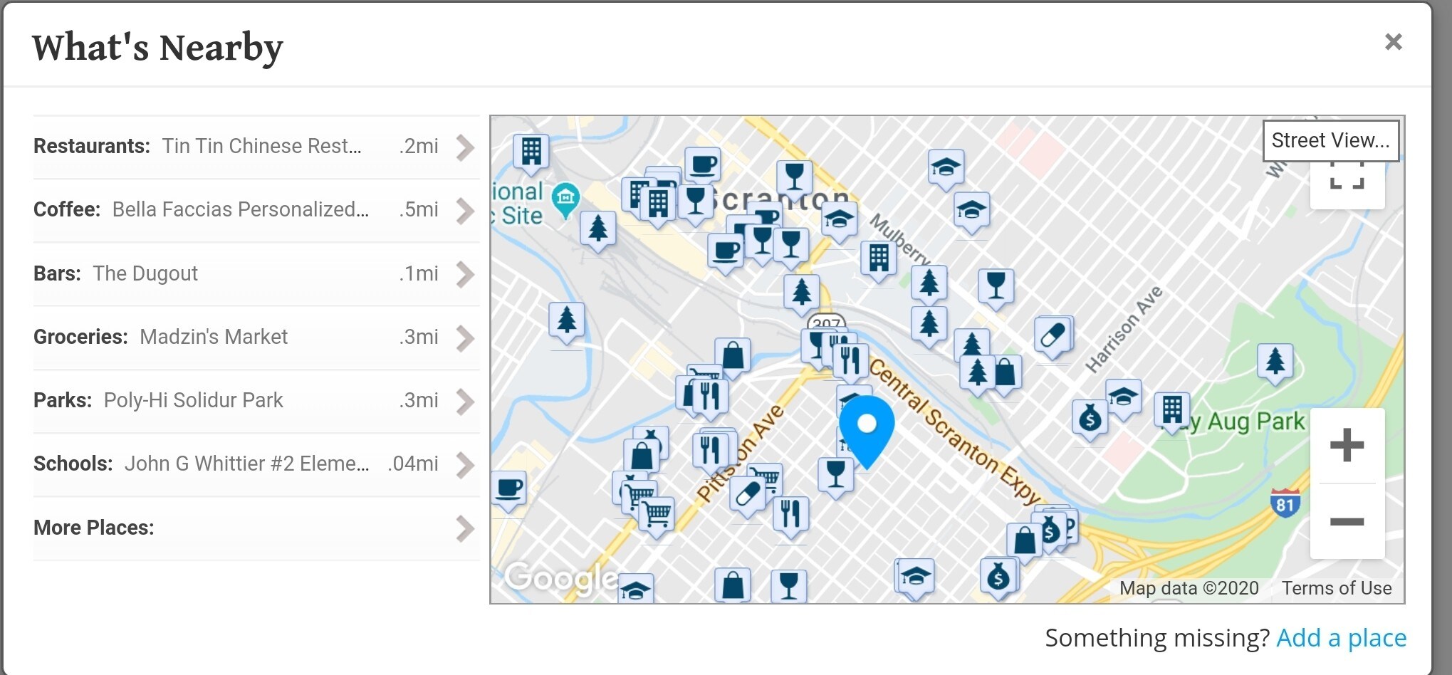Toggle fullscreen map view
Image resolution: width=1452 pixels, height=675 pixels.
1347,178
